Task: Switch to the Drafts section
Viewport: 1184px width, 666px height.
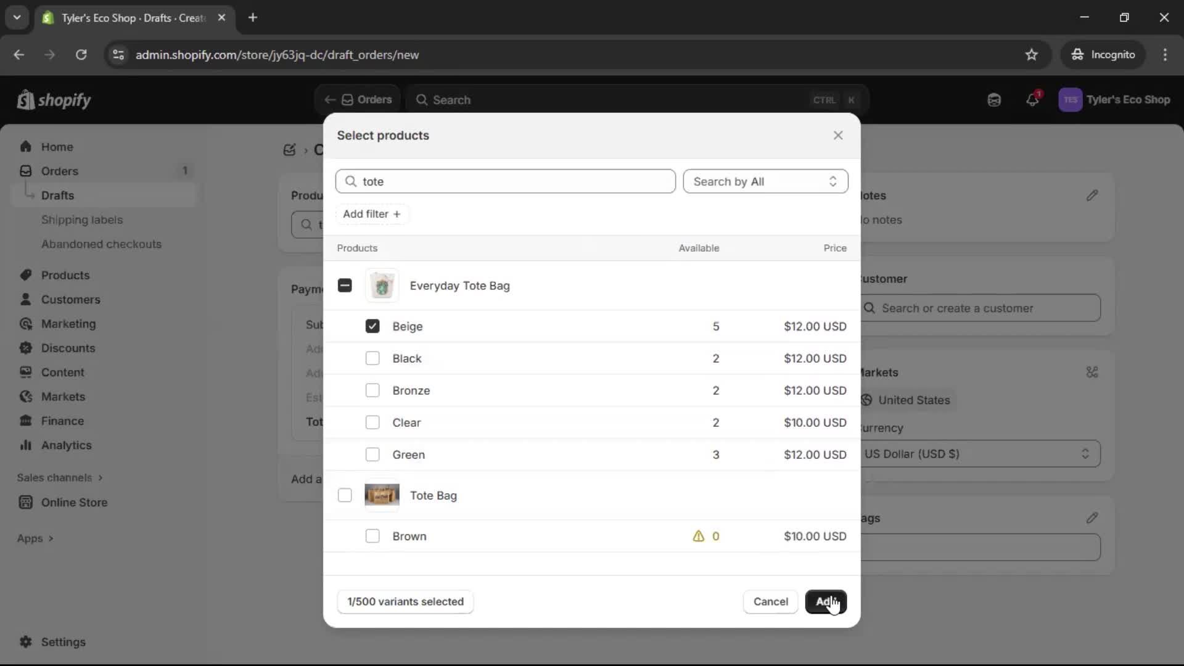Action: click(x=57, y=195)
